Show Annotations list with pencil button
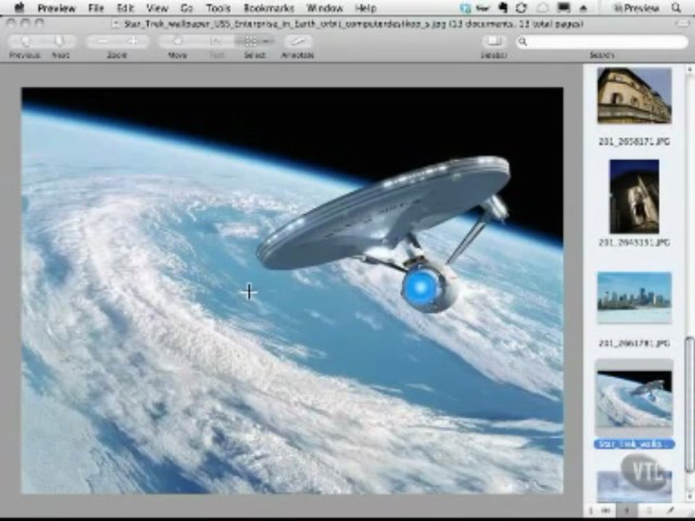 (670, 510)
